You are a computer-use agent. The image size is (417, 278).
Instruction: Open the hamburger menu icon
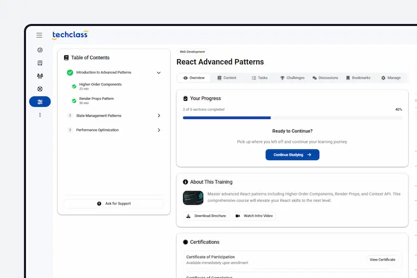point(39,35)
